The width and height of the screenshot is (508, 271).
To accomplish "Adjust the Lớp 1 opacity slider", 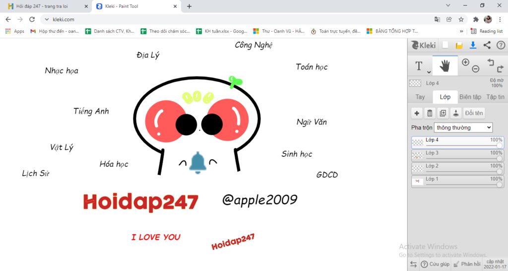I will coord(464,185).
